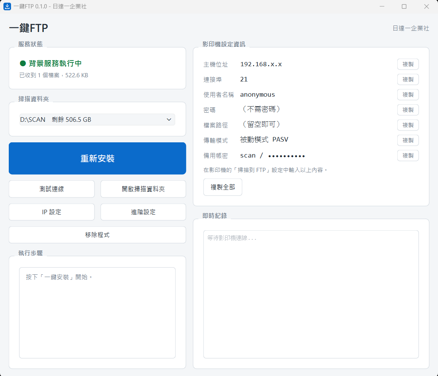Click the username value anonymous
The height and width of the screenshot is (376, 438).
pyautogui.click(x=257, y=95)
